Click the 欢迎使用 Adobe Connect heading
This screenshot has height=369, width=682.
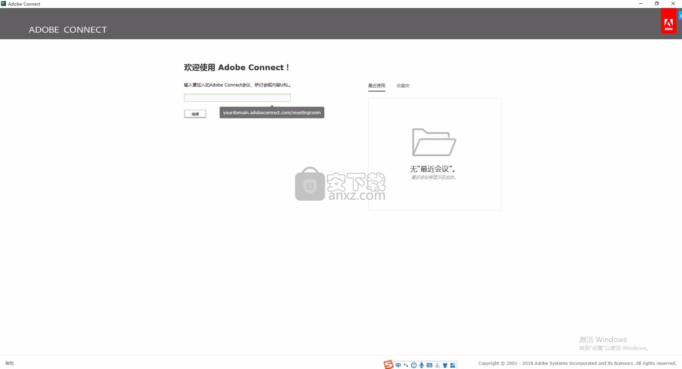237,67
